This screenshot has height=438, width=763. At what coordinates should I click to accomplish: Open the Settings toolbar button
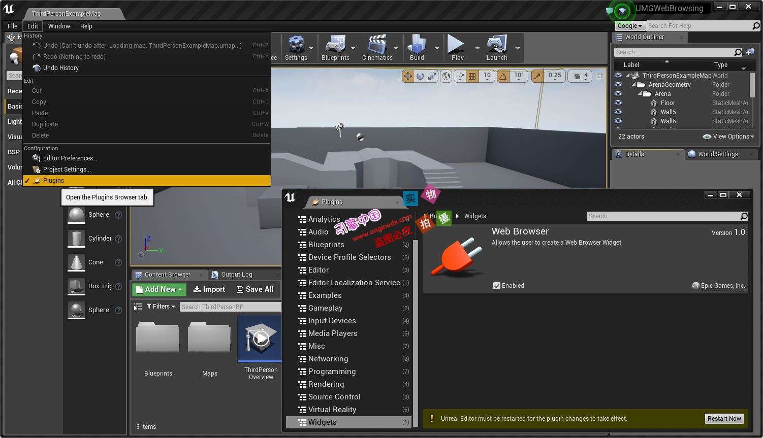(296, 49)
